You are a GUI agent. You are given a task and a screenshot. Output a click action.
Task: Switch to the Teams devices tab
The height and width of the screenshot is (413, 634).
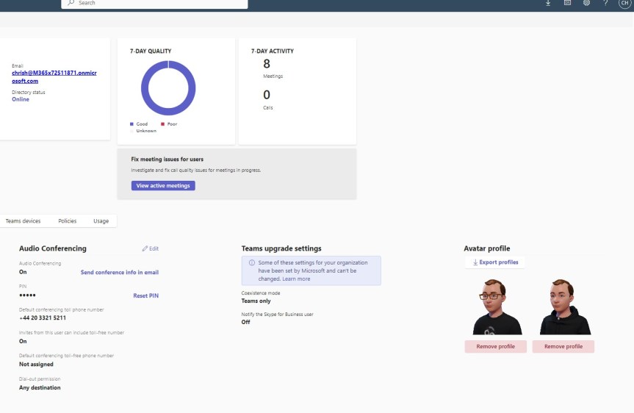pyautogui.click(x=23, y=221)
